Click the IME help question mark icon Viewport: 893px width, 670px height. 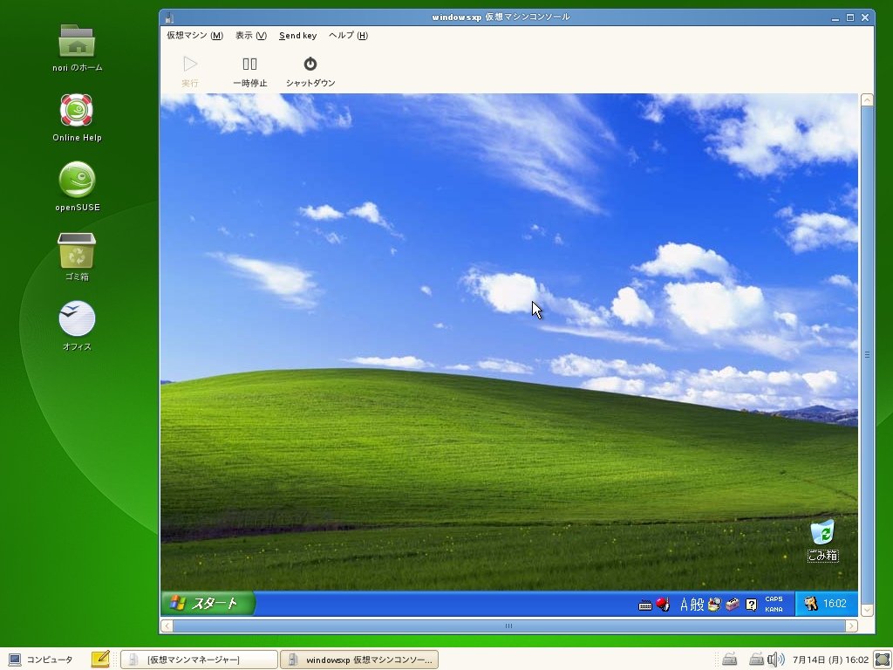click(751, 605)
